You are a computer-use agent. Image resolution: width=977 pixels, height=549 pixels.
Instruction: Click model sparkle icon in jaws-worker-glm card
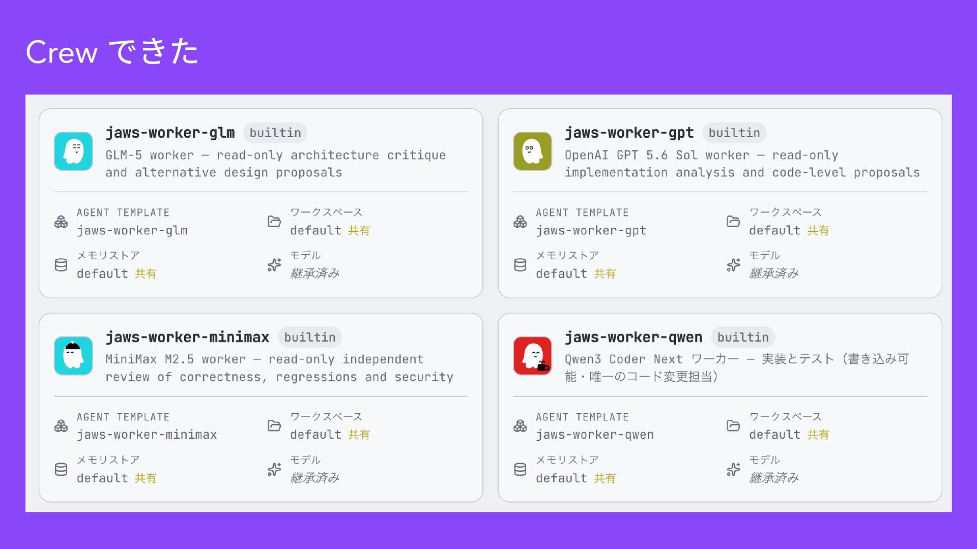[x=274, y=265]
